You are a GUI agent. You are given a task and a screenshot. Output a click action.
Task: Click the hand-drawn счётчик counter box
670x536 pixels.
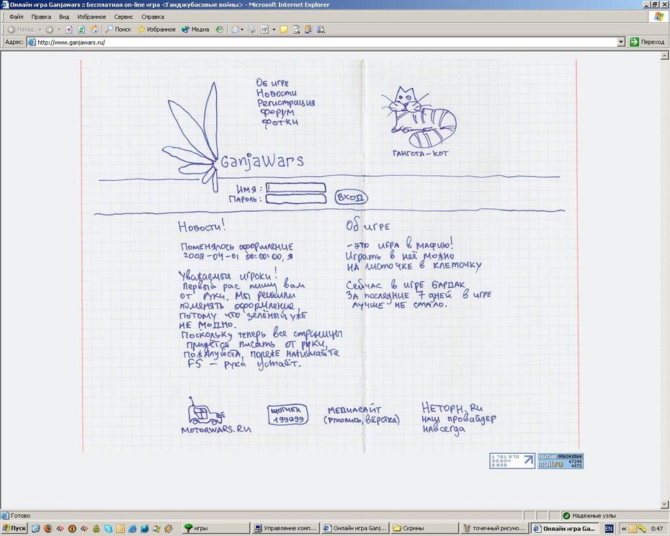pos(288,415)
